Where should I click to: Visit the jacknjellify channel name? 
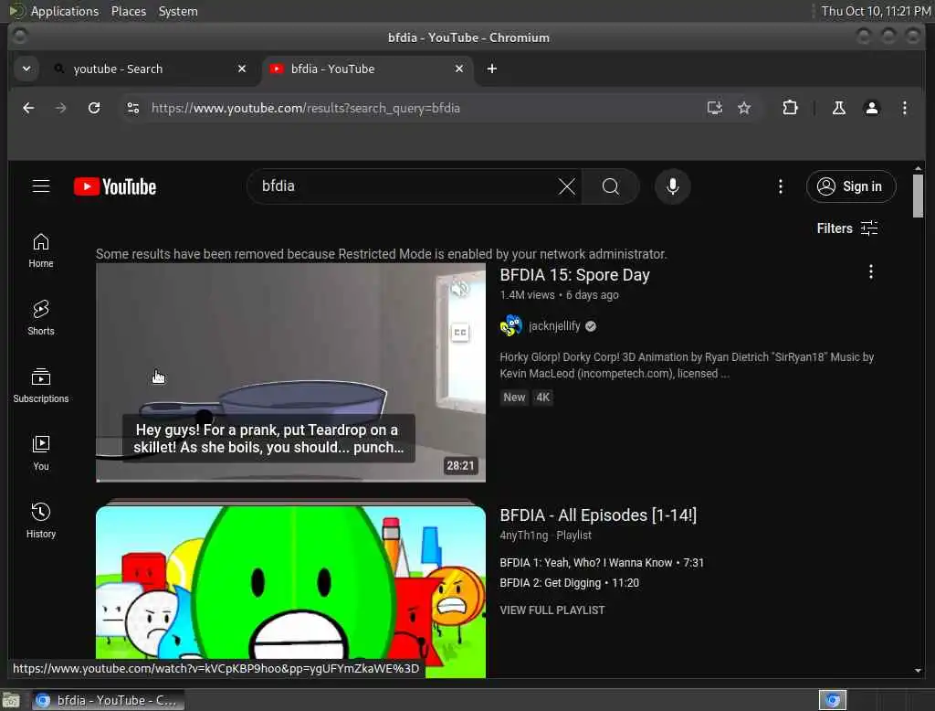click(x=554, y=326)
